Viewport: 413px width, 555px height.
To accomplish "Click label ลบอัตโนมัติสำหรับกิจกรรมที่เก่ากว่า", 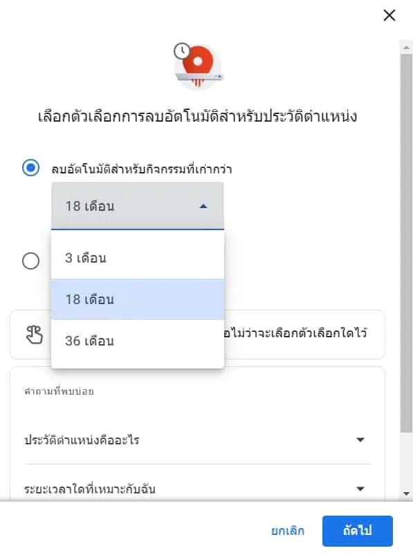I will 142,169.
